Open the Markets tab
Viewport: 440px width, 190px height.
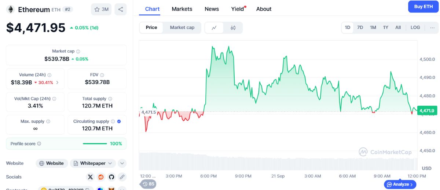pos(182,9)
